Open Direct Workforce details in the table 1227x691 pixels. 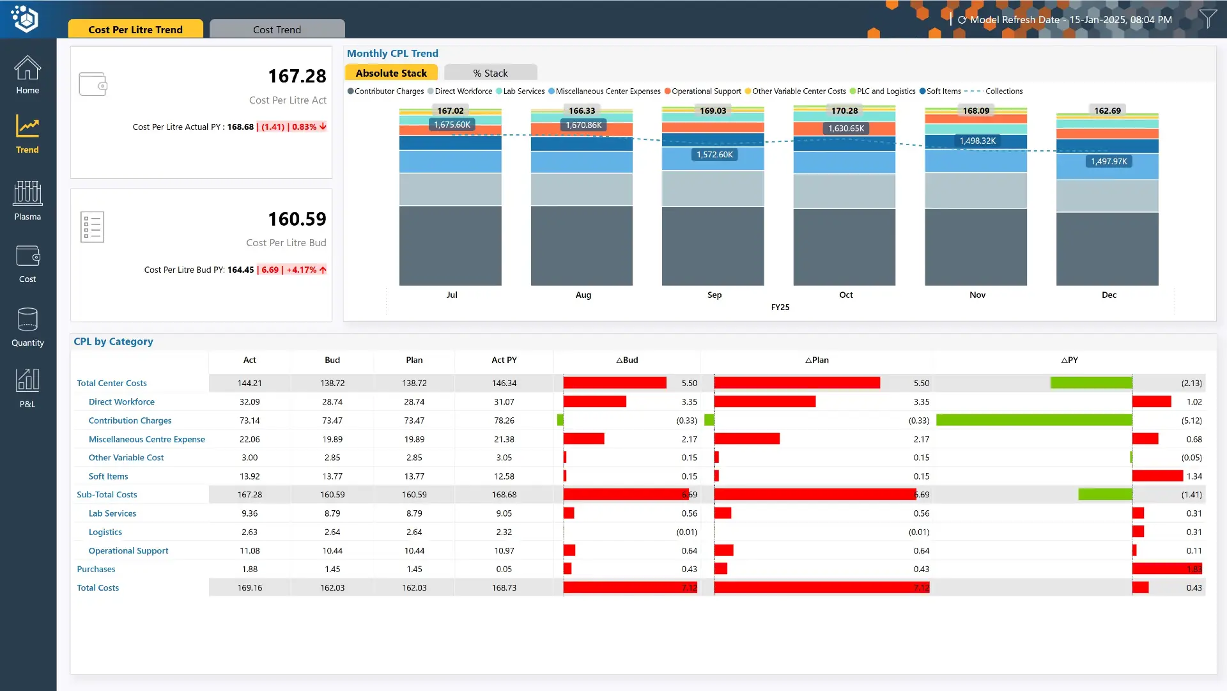[121, 401]
